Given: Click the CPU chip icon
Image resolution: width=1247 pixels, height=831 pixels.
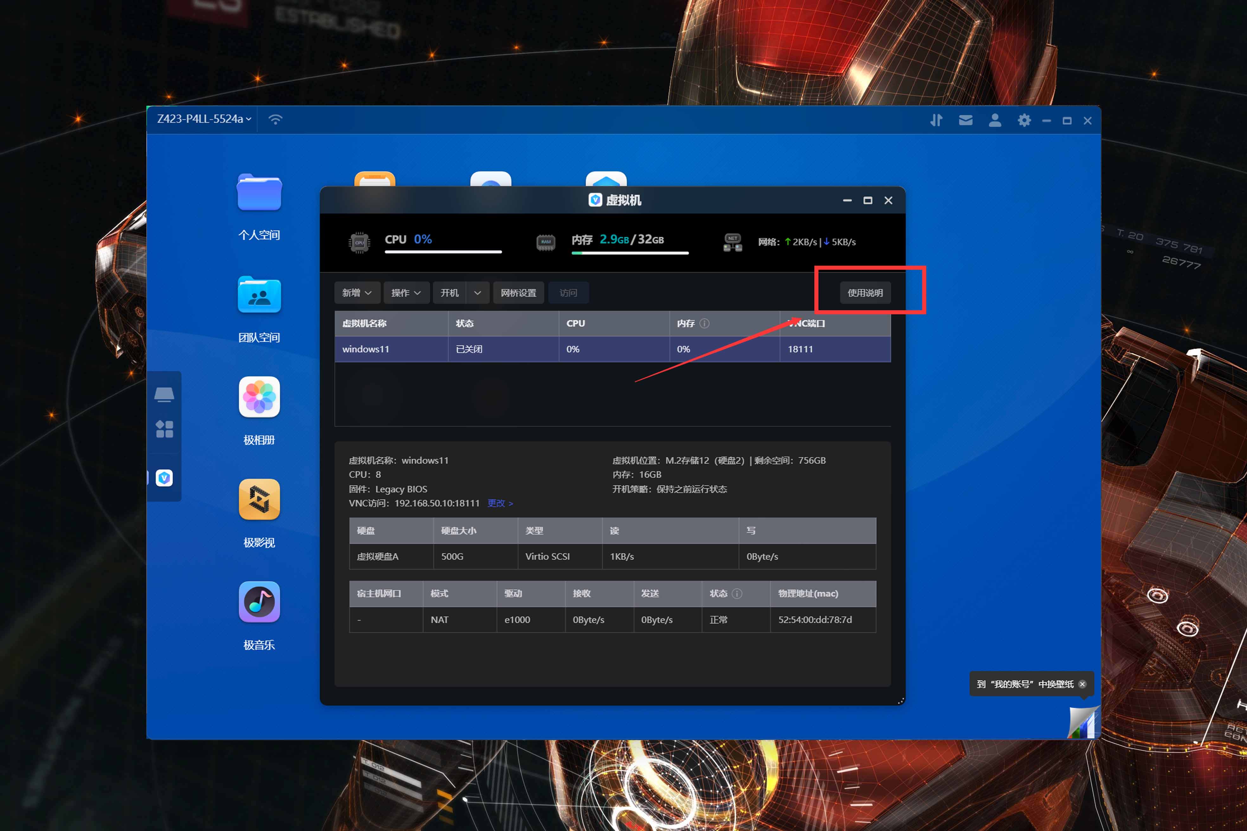Looking at the screenshot, I should tap(359, 243).
